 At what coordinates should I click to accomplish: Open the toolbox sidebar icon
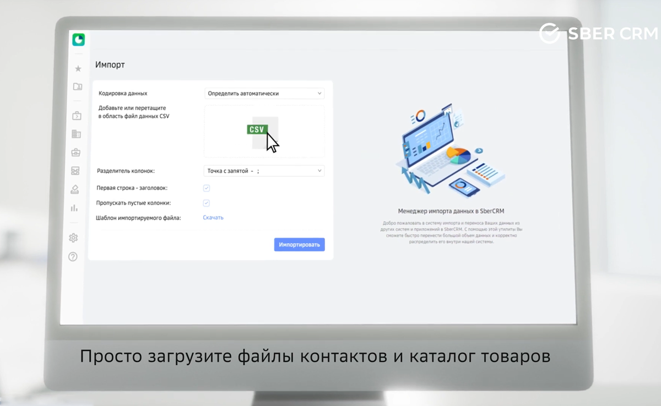point(76,152)
